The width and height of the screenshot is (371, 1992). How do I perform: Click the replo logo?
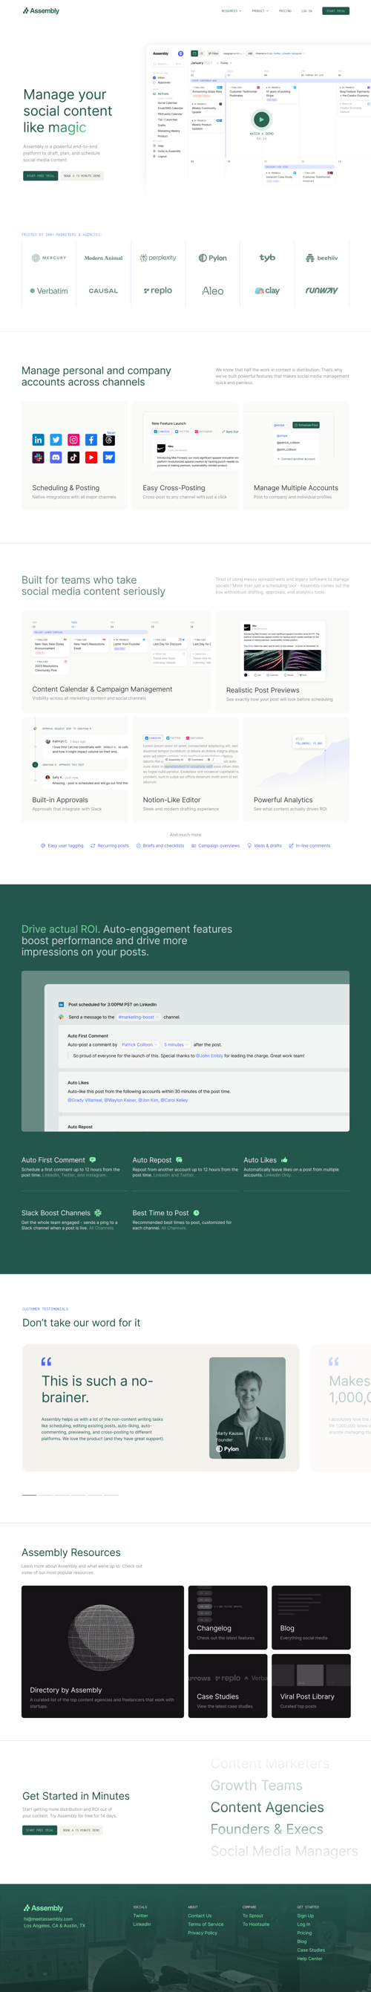pyautogui.click(x=157, y=290)
